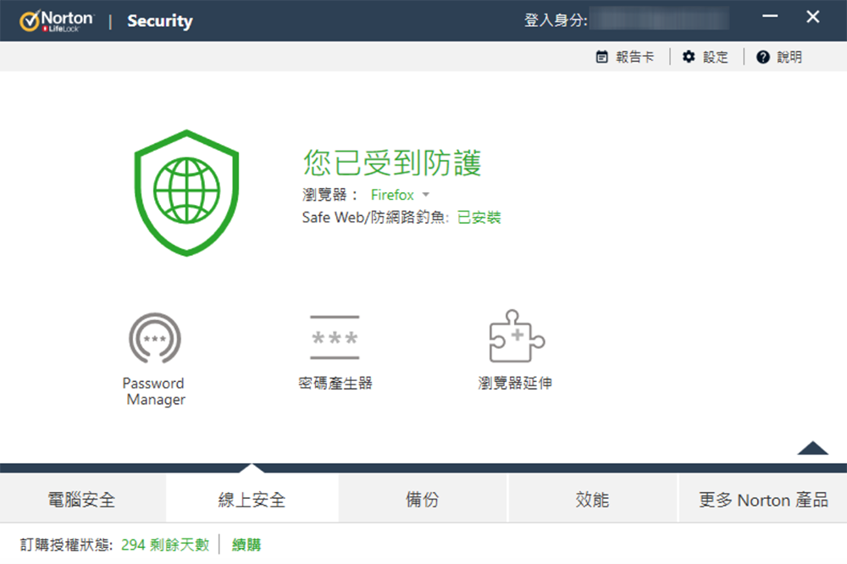This screenshot has height=564, width=847.
Task: Click the 294 剩餘天數 link
Action: 165,545
